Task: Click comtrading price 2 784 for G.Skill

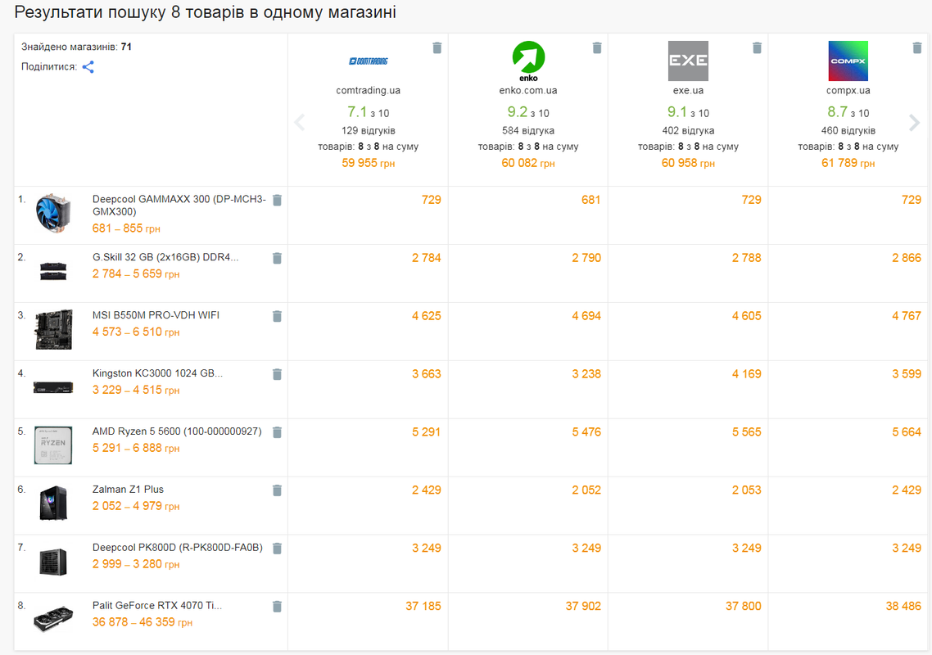Action: [x=426, y=258]
